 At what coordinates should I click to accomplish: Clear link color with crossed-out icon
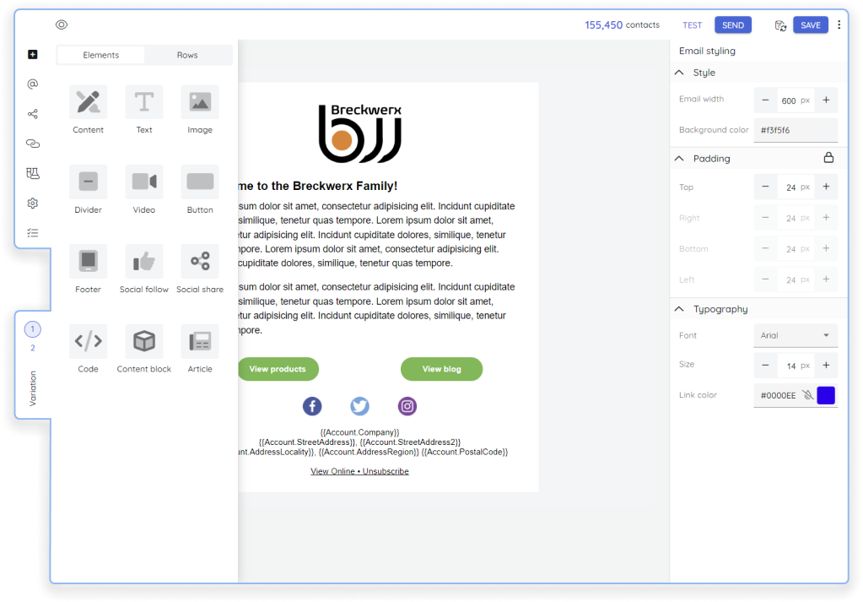807,395
